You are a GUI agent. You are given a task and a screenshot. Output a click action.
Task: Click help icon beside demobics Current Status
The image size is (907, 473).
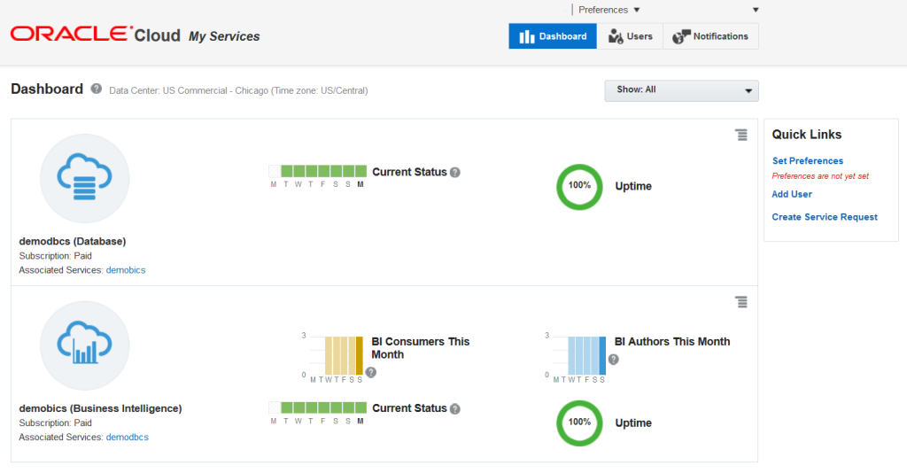click(x=455, y=409)
